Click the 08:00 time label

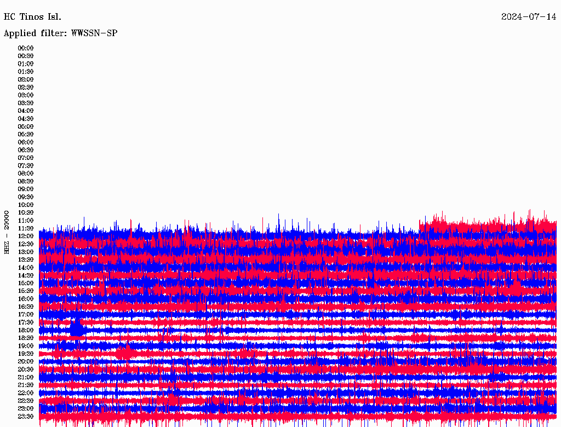click(26, 174)
